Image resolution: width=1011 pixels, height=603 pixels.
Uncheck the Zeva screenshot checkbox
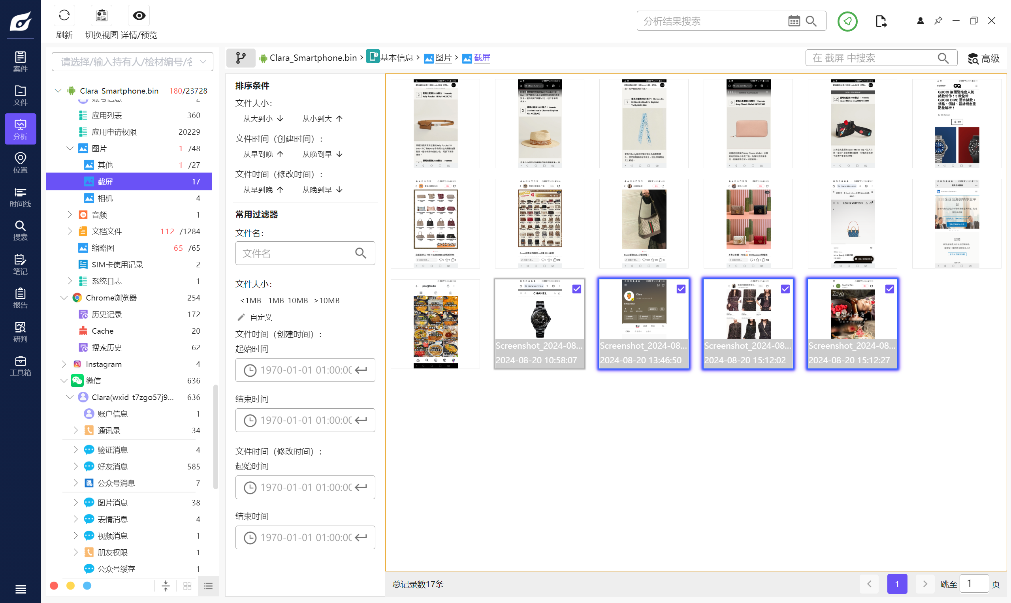click(x=889, y=289)
